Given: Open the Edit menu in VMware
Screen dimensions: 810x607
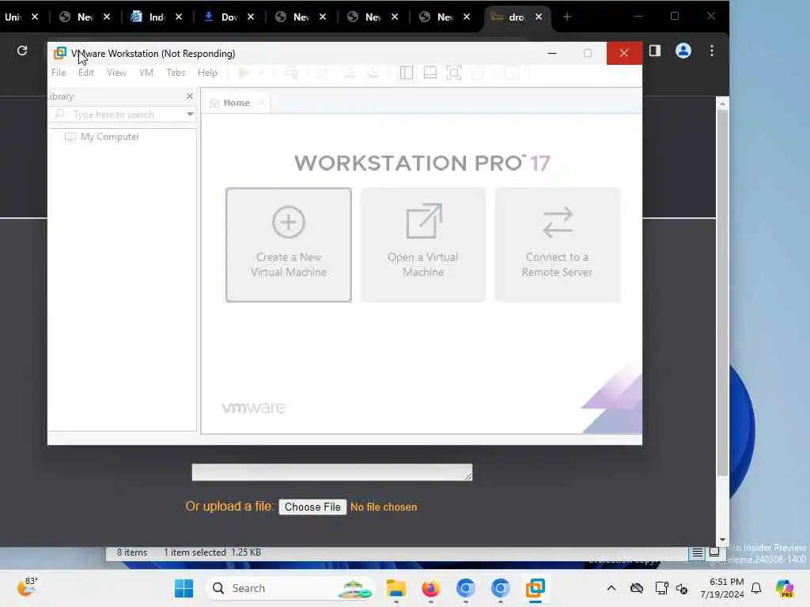Looking at the screenshot, I should [x=86, y=73].
